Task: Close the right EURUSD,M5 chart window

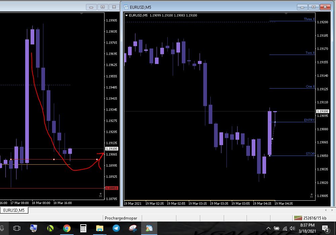Action: tap(325, 7)
